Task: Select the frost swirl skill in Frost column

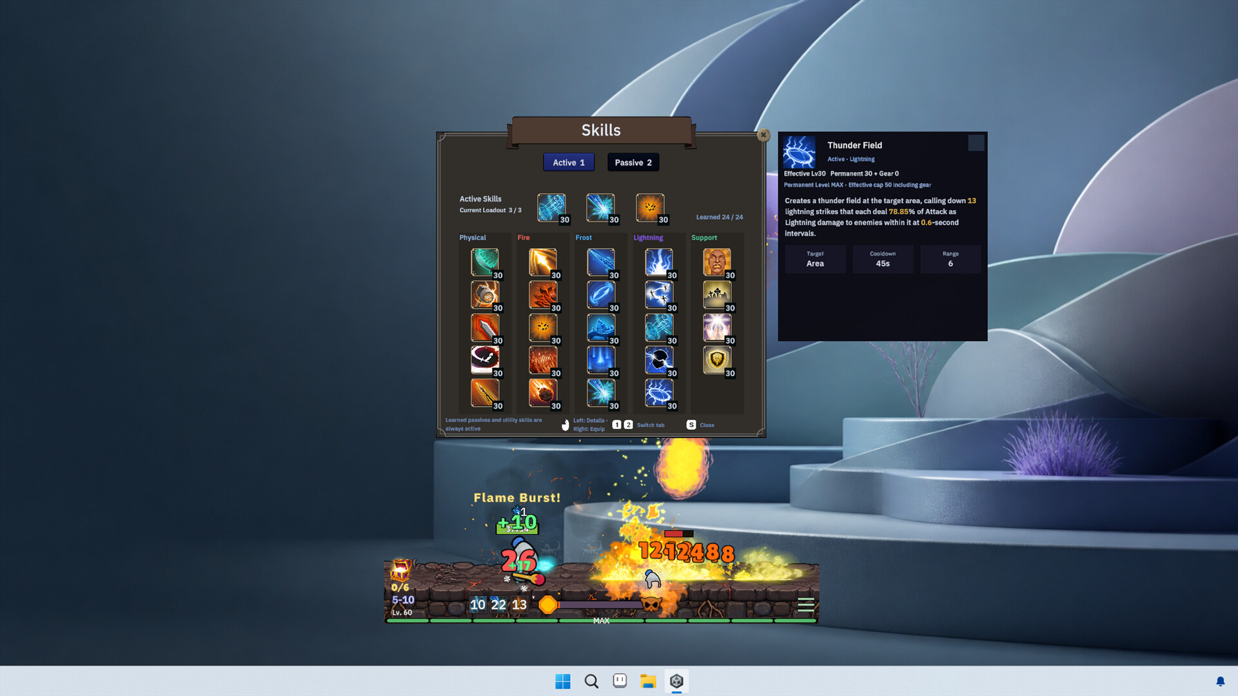Action: (x=600, y=295)
